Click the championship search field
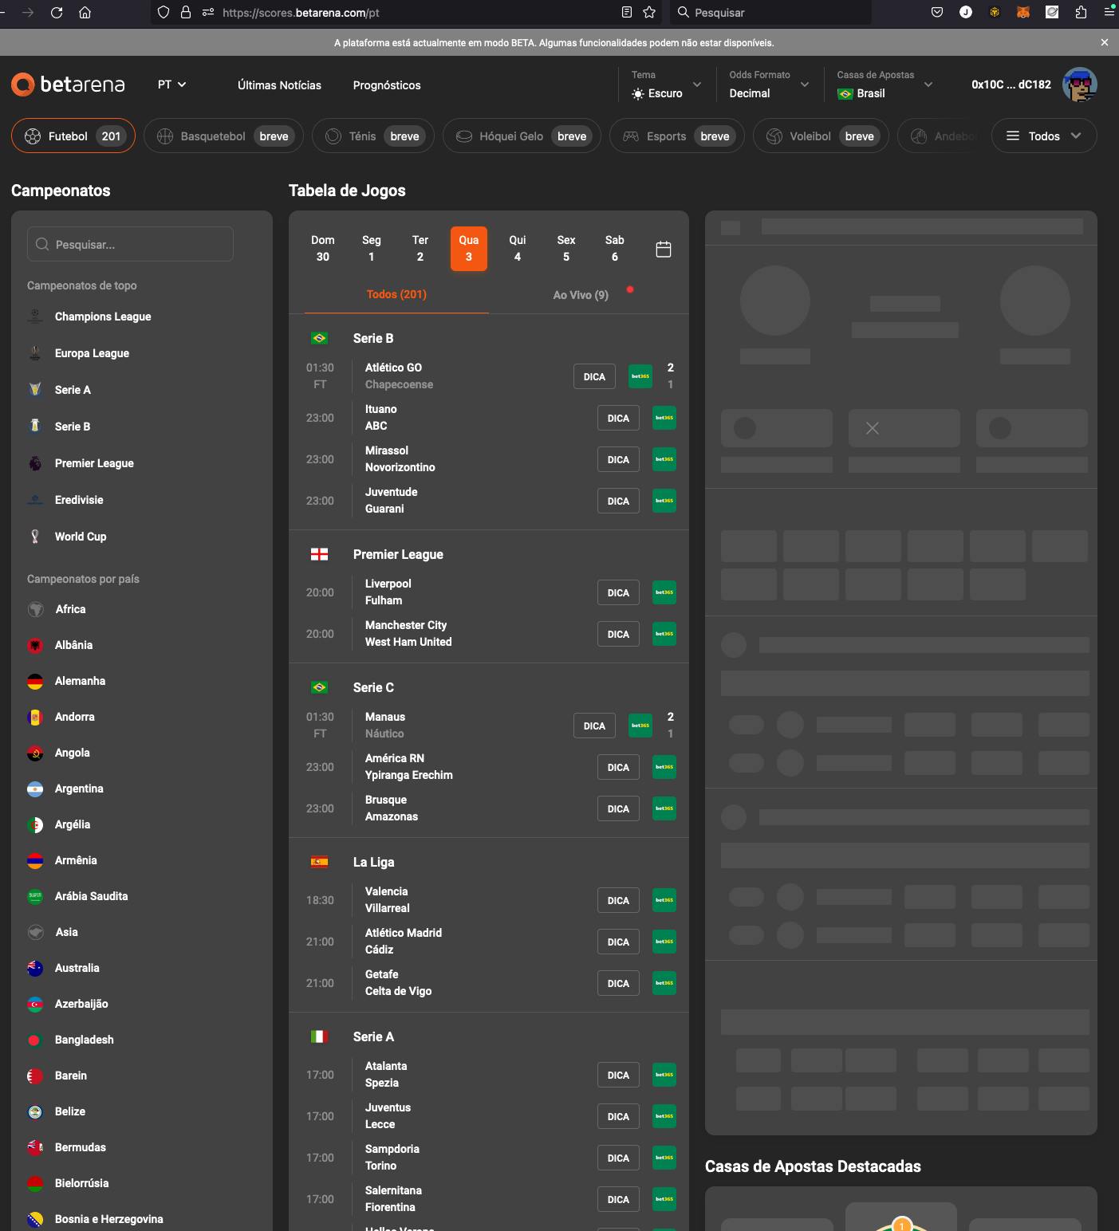The height and width of the screenshot is (1231, 1119). (x=129, y=244)
